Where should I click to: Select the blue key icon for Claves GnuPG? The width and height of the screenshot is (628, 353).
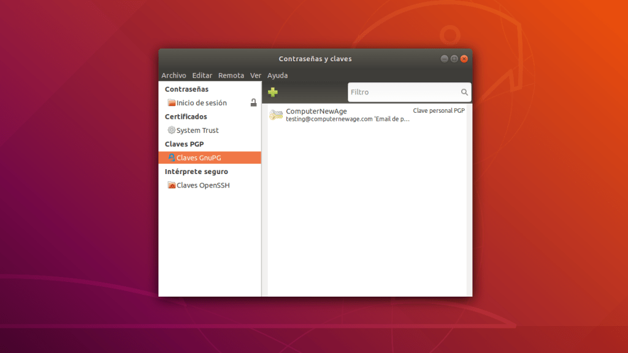[x=172, y=158]
